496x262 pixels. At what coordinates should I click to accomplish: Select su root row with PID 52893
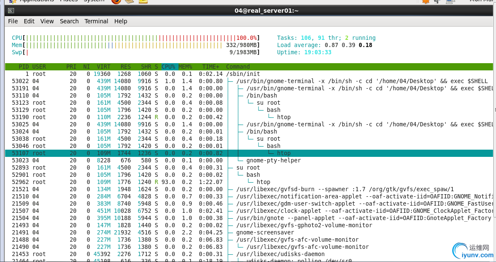(x=249, y=167)
